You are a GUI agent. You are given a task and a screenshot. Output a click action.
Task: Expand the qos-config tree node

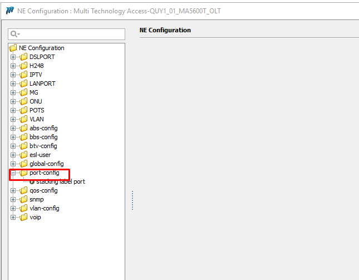pyautogui.click(x=13, y=190)
